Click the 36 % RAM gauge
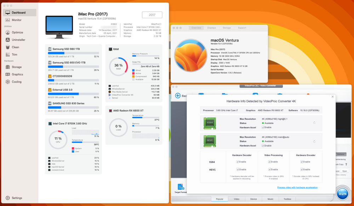The width and height of the screenshot is (354, 206). click(x=118, y=67)
